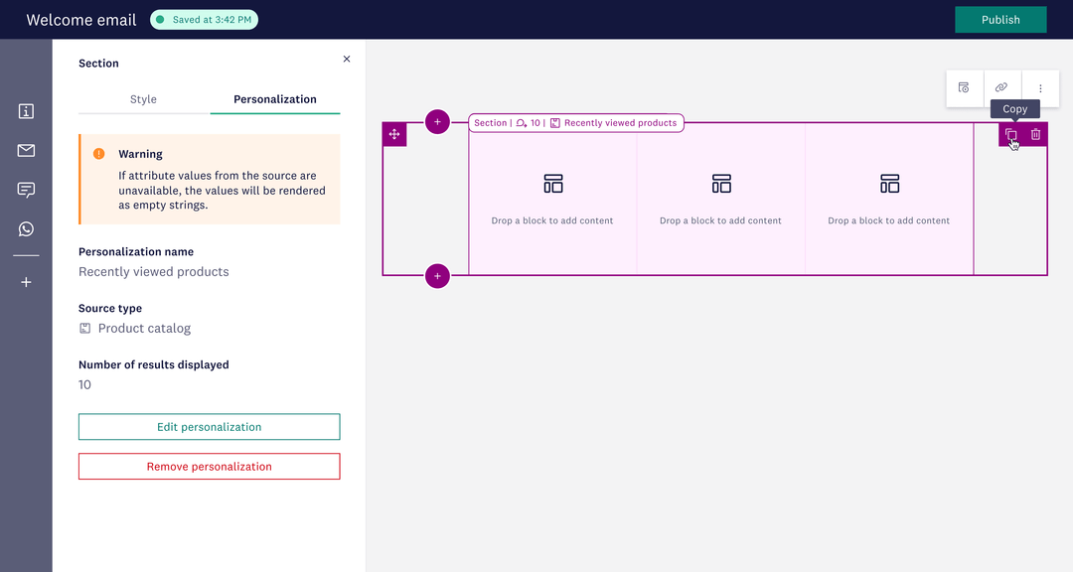The image size is (1073, 572).
Task: Select the Personalization tab
Action: click(275, 99)
